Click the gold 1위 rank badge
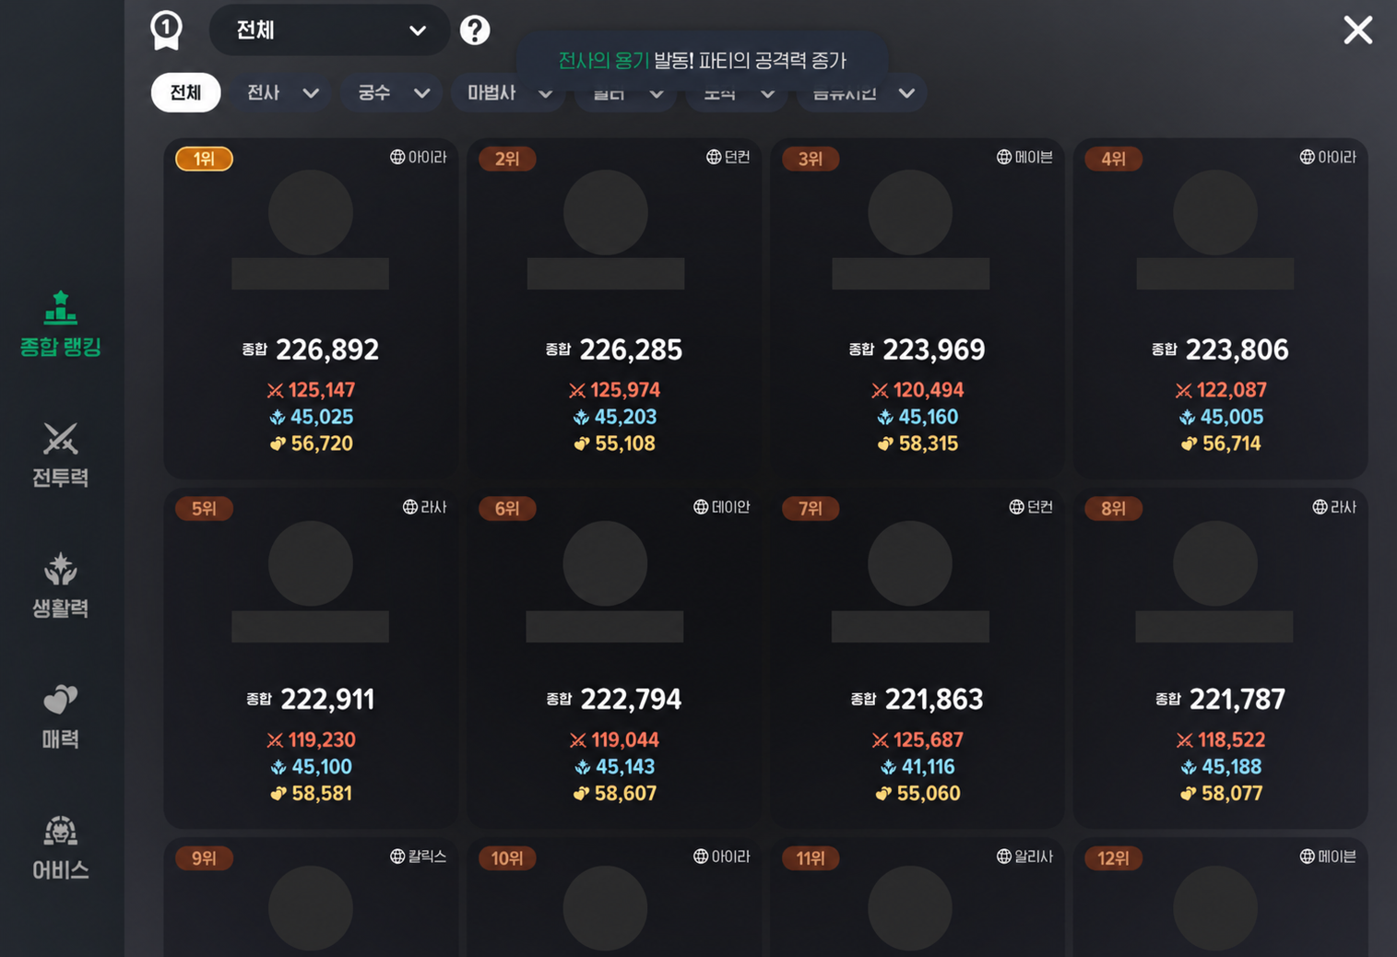 pyautogui.click(x=204, y=159)
